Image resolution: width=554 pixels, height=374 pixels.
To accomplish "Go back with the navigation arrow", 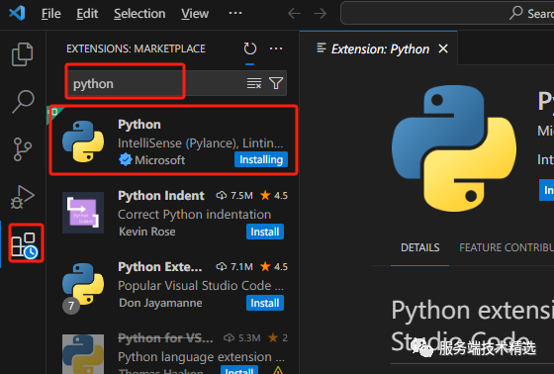I will click(294, 14).
